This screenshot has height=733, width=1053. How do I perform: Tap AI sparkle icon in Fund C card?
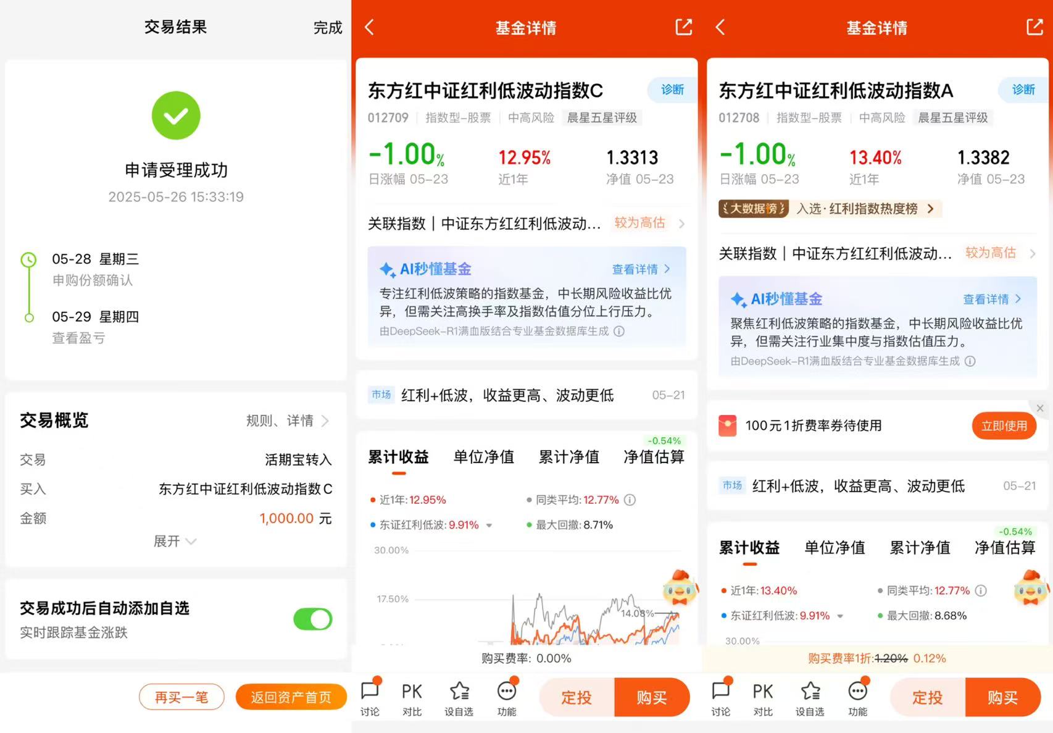(388, 269)
